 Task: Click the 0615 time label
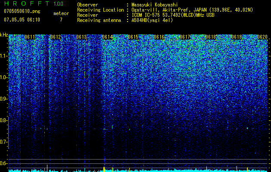pos(133,37)
